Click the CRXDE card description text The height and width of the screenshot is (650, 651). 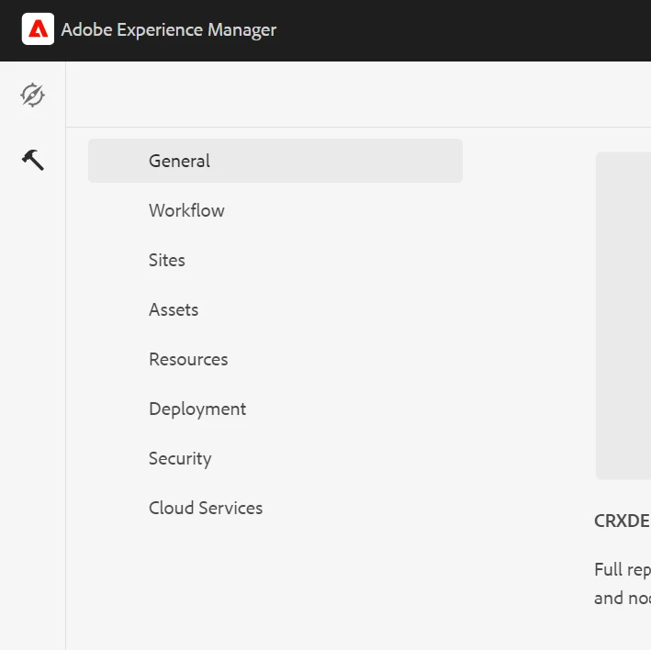(623, 584)
